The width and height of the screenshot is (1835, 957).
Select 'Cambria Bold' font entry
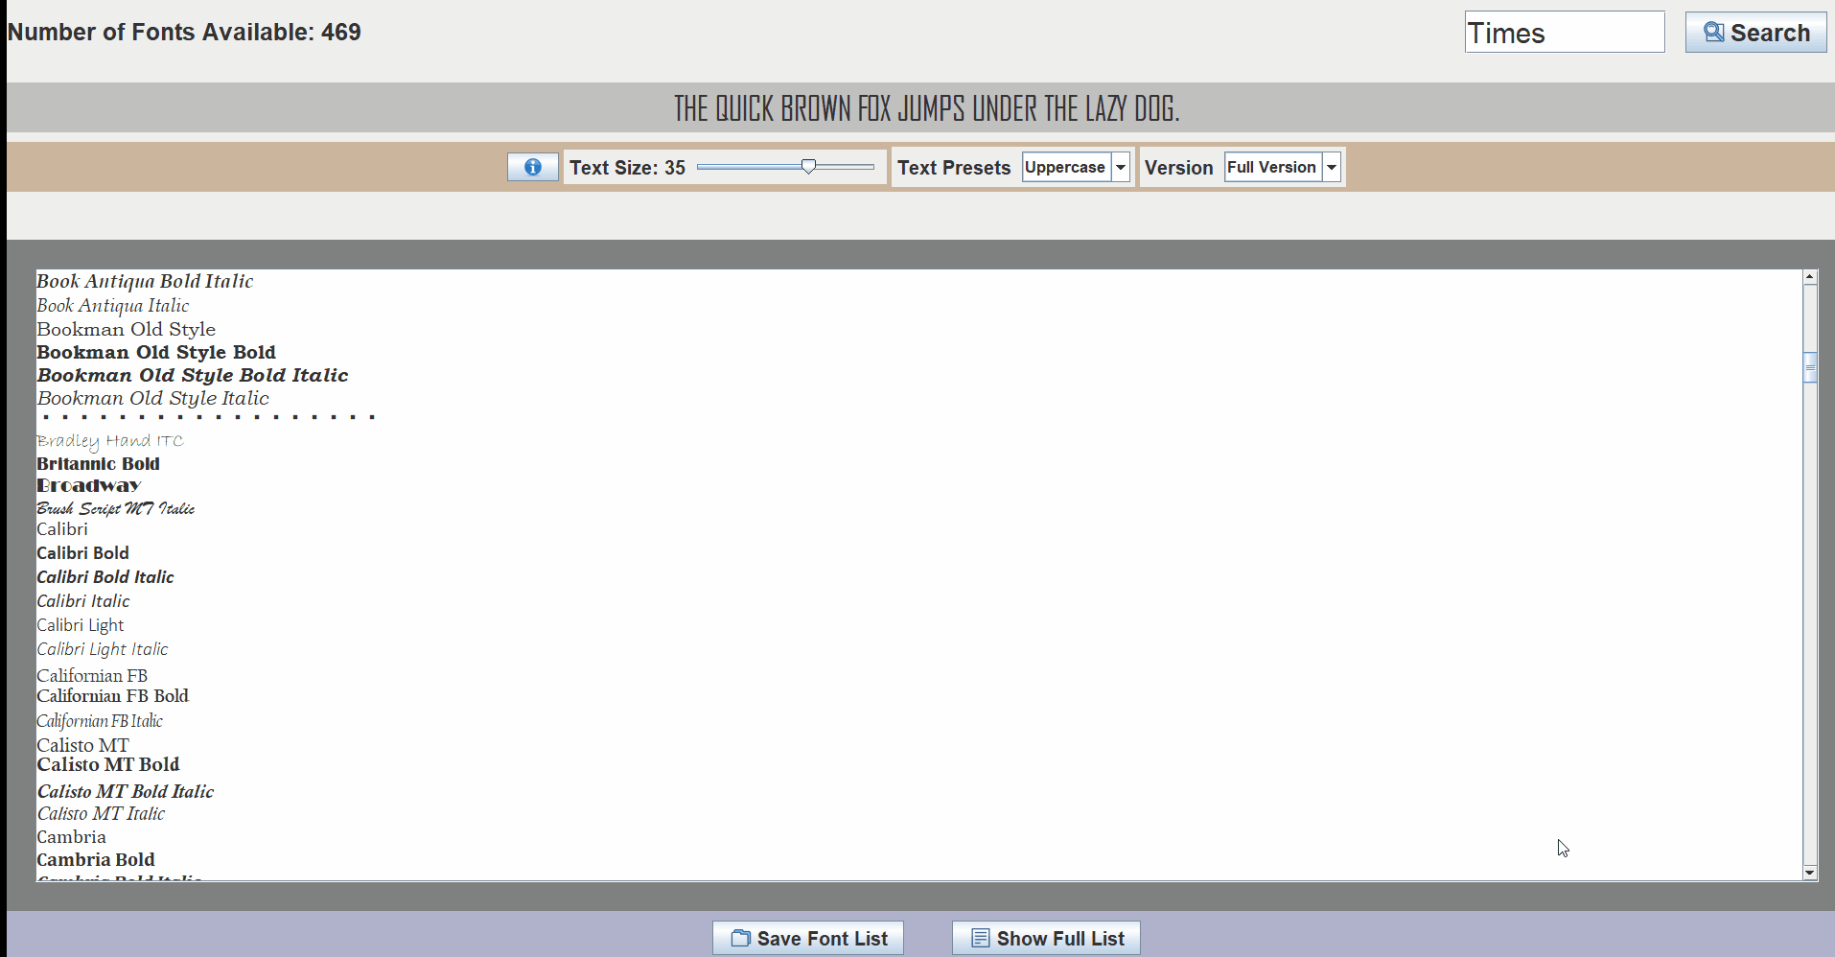click(x=96, y=860)
